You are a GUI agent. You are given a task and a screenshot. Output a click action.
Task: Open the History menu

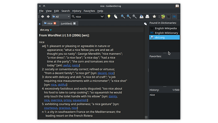point(77,11)
